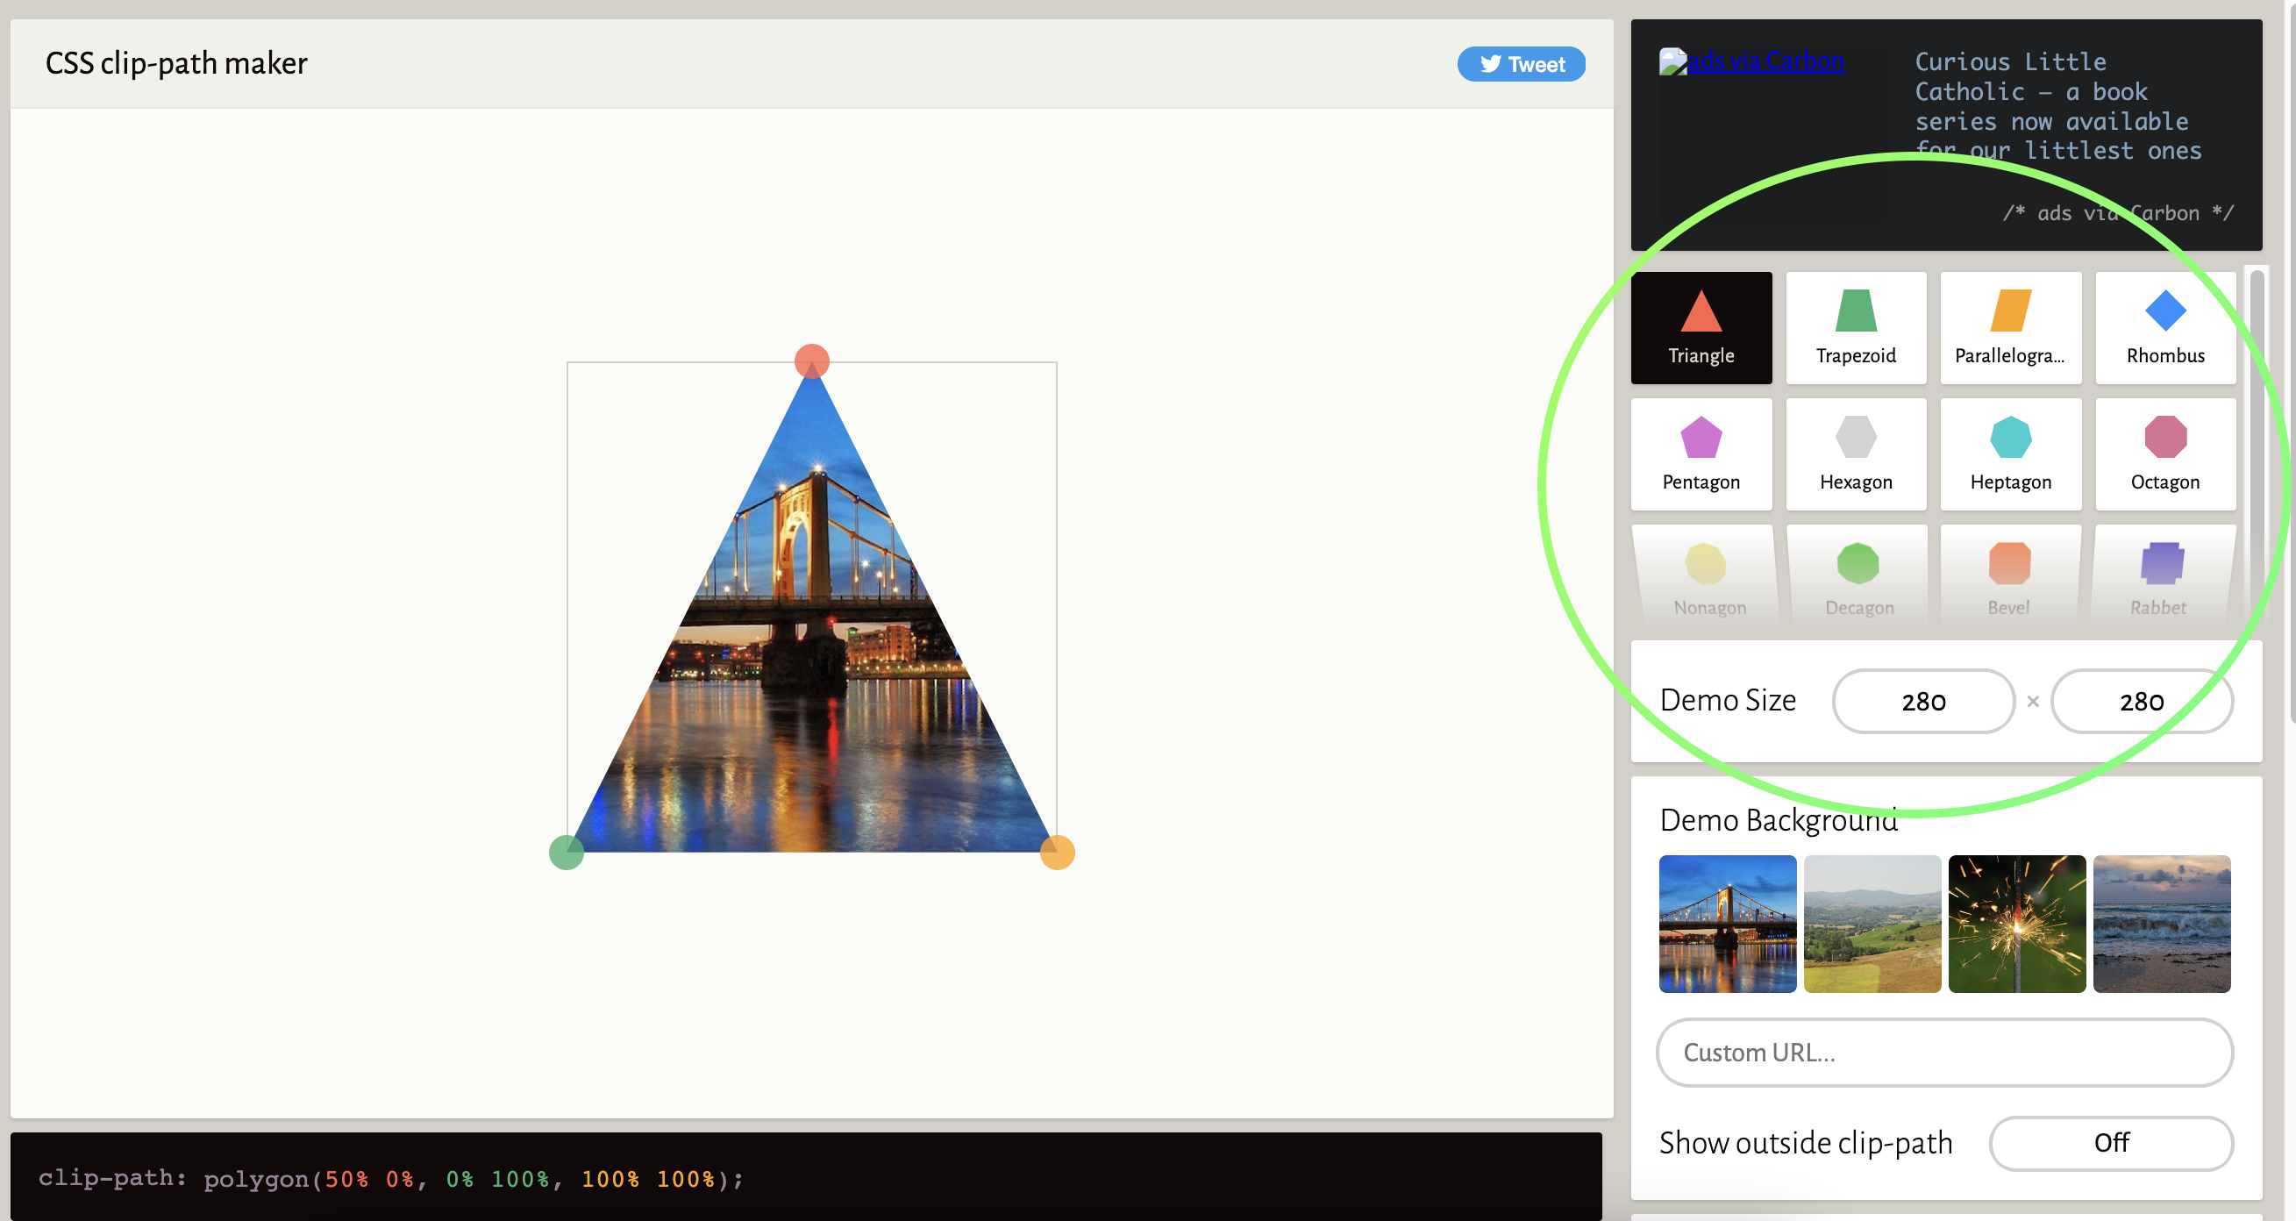This screenshot has width=2296, height=1221.
Task: Click the red top polygon handle
Action: click(x=811, y=361)
